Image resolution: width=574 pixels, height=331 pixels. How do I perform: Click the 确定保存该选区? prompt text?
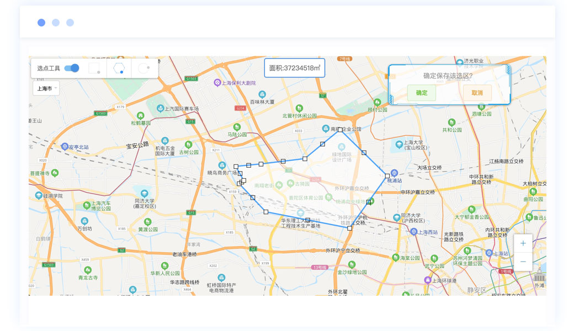(x=448, y=76)
